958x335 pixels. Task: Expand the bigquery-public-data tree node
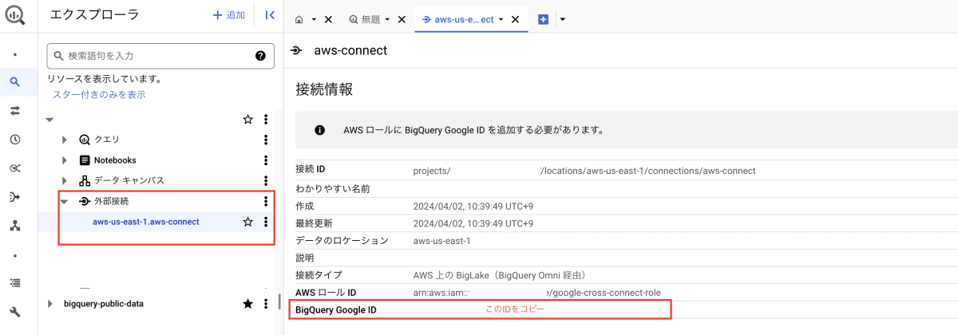coord(50,304)
